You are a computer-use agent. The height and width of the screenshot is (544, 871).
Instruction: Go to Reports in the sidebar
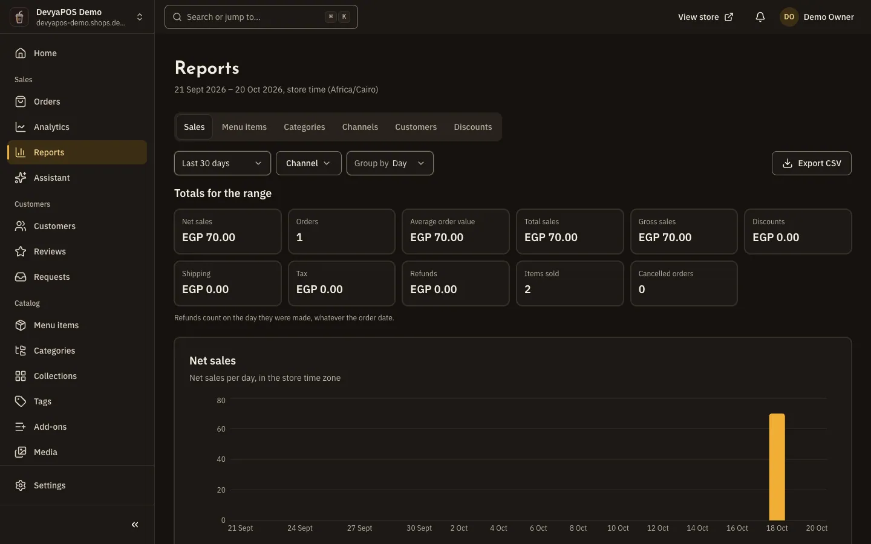pos(77,152)
